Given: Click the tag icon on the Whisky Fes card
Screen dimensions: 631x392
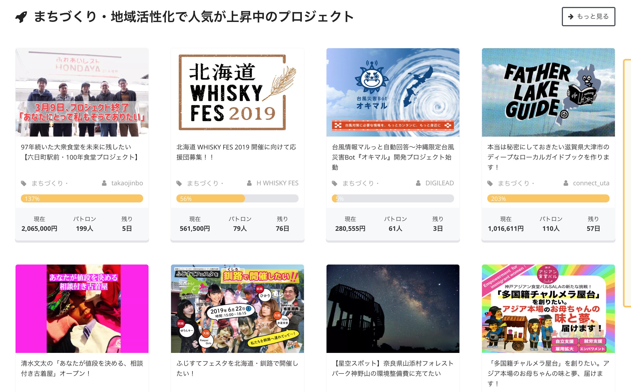Looking at the screenshot, I should [179, 183].
